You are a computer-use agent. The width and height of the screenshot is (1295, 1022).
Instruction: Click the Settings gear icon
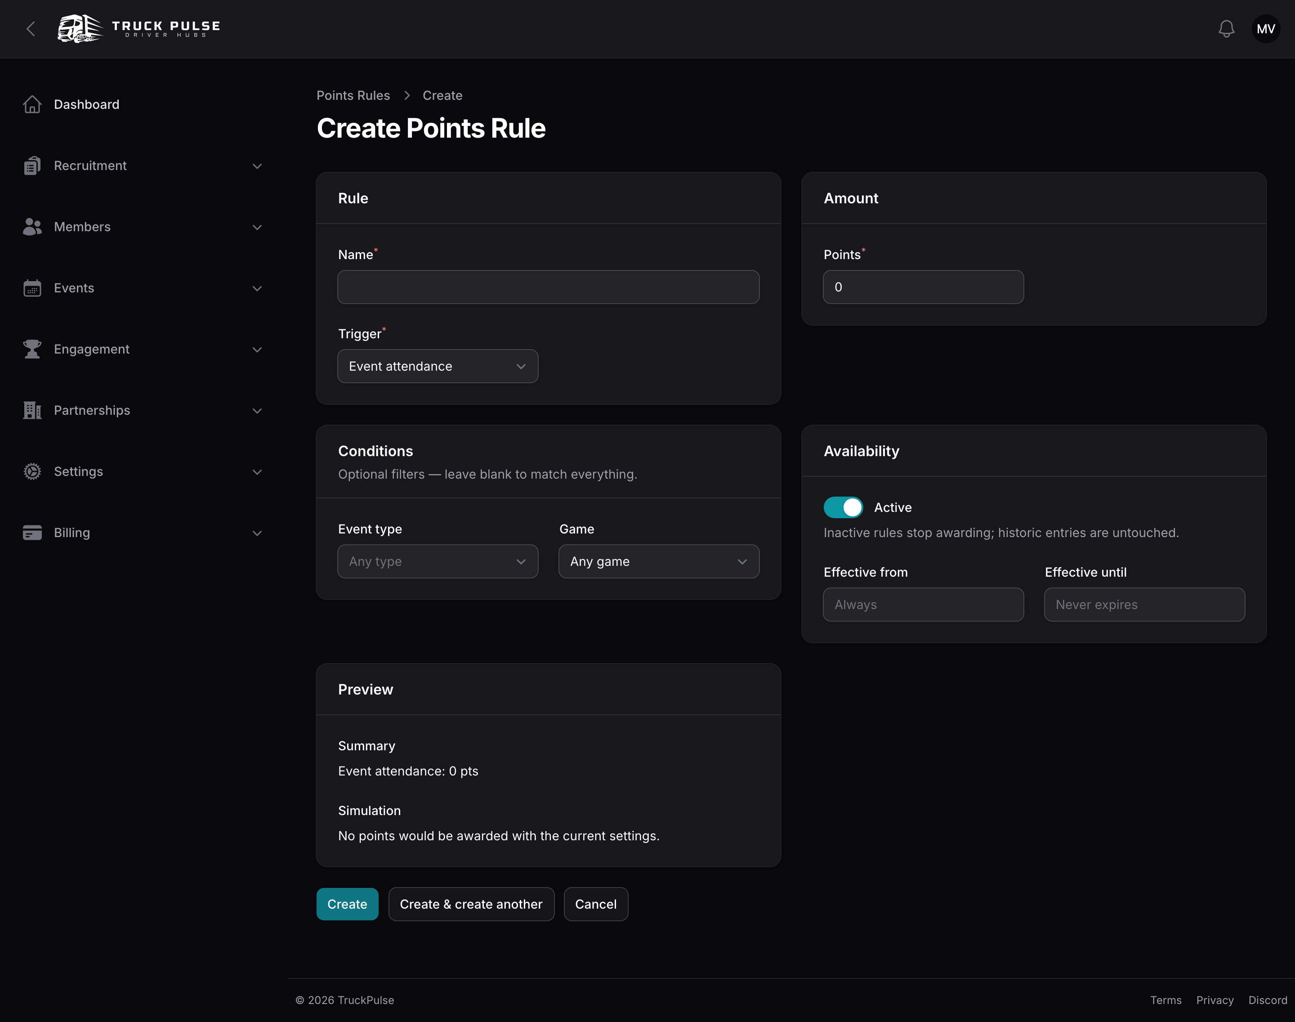[x=32, y=471]
